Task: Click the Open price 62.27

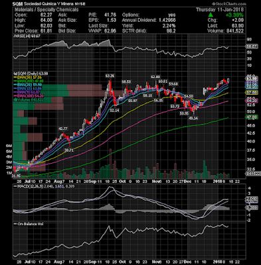Action: coord(46,15)
